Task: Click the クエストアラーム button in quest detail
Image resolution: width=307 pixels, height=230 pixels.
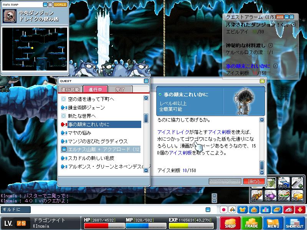Action: (x=225, y=181)
